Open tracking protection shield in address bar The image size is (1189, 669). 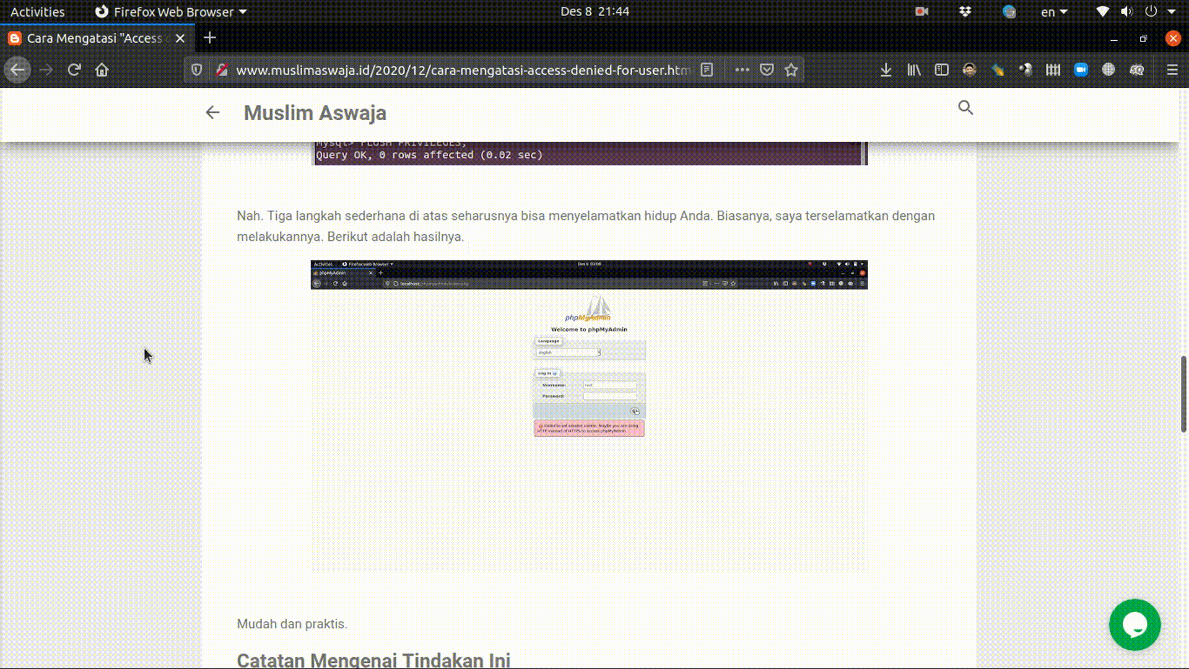[197, 70]
